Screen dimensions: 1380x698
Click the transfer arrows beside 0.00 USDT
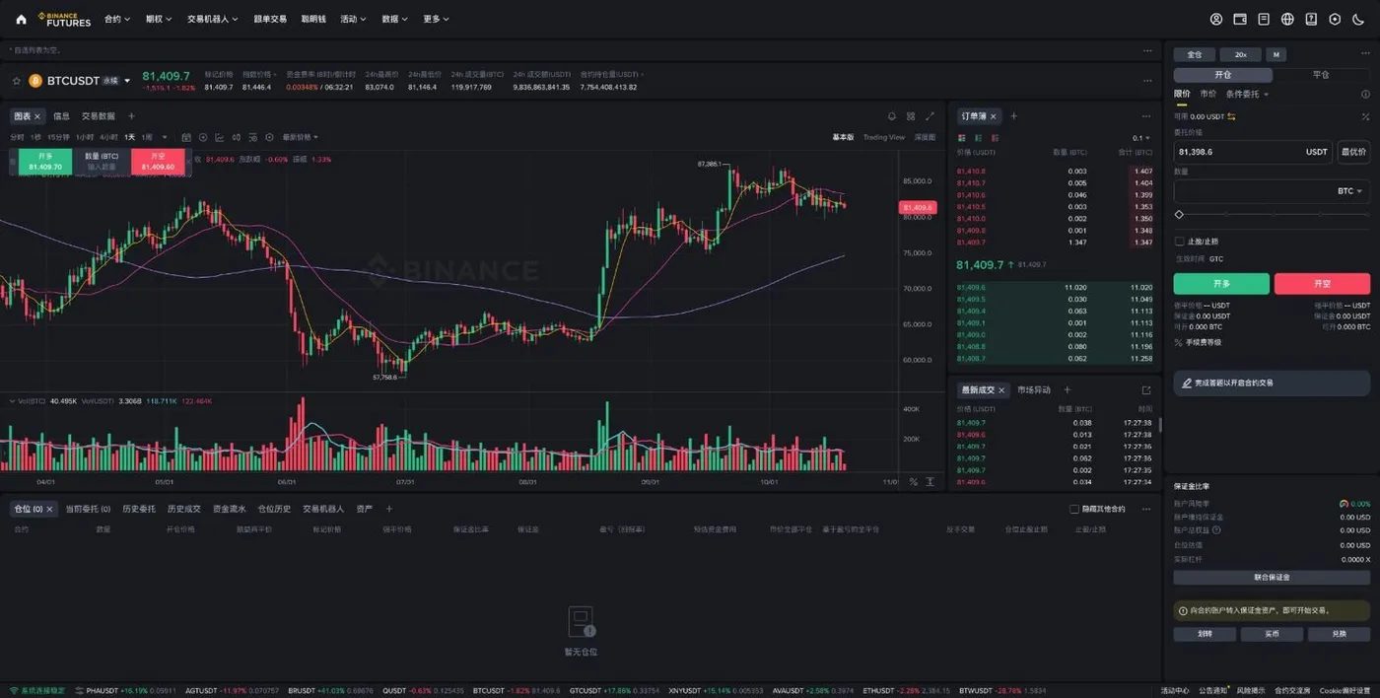coord(1231,116)
